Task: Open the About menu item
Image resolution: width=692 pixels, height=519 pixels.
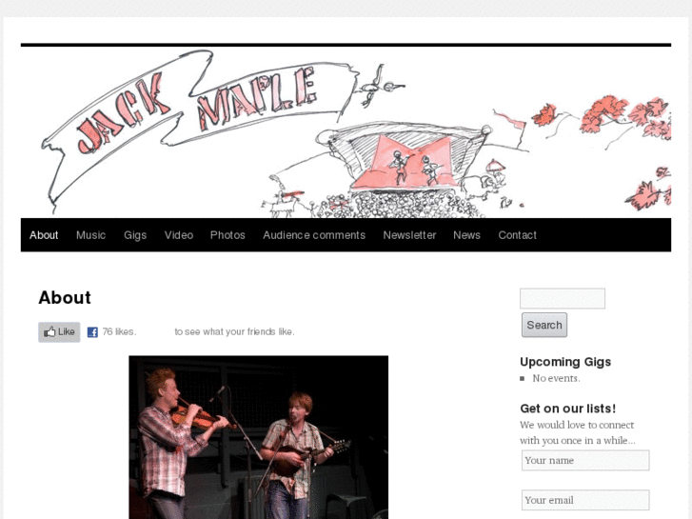Action: point(44,235)
